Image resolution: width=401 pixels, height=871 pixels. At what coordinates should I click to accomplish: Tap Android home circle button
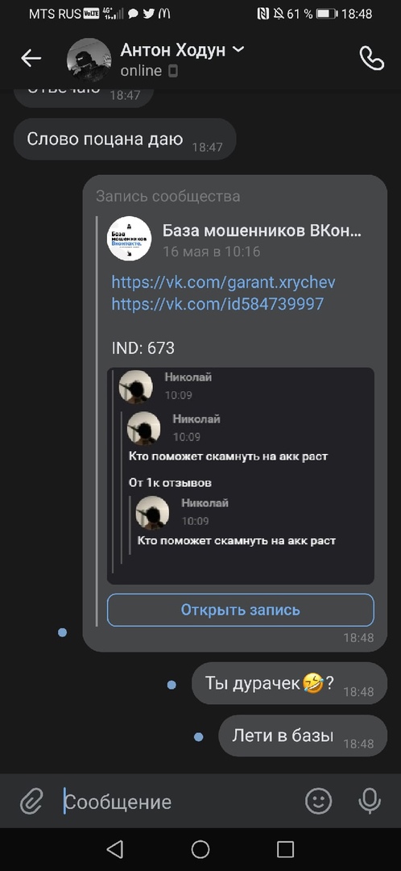200,848
